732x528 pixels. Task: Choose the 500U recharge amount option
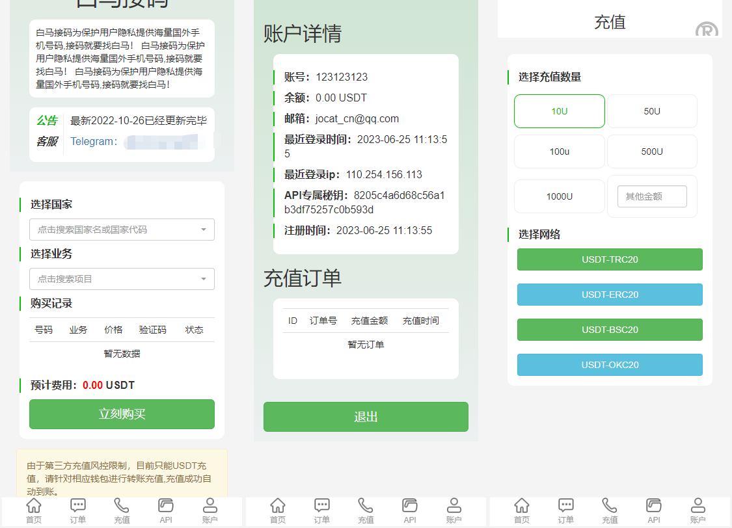[652, 152]
